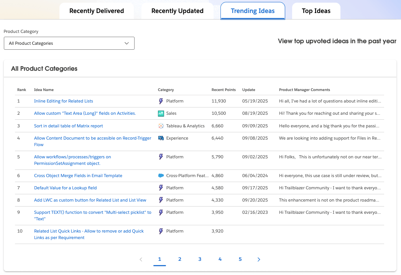Go to next page using right chevron

click(259, 259)
